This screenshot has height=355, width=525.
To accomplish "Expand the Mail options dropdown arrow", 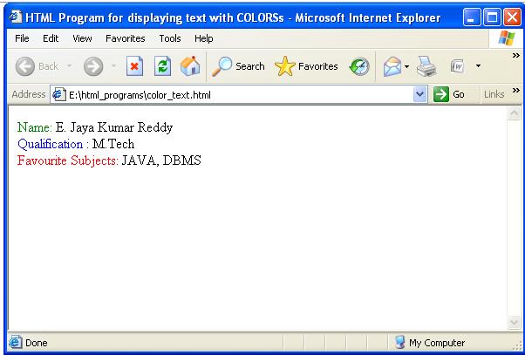I will [x=406, y=66].
